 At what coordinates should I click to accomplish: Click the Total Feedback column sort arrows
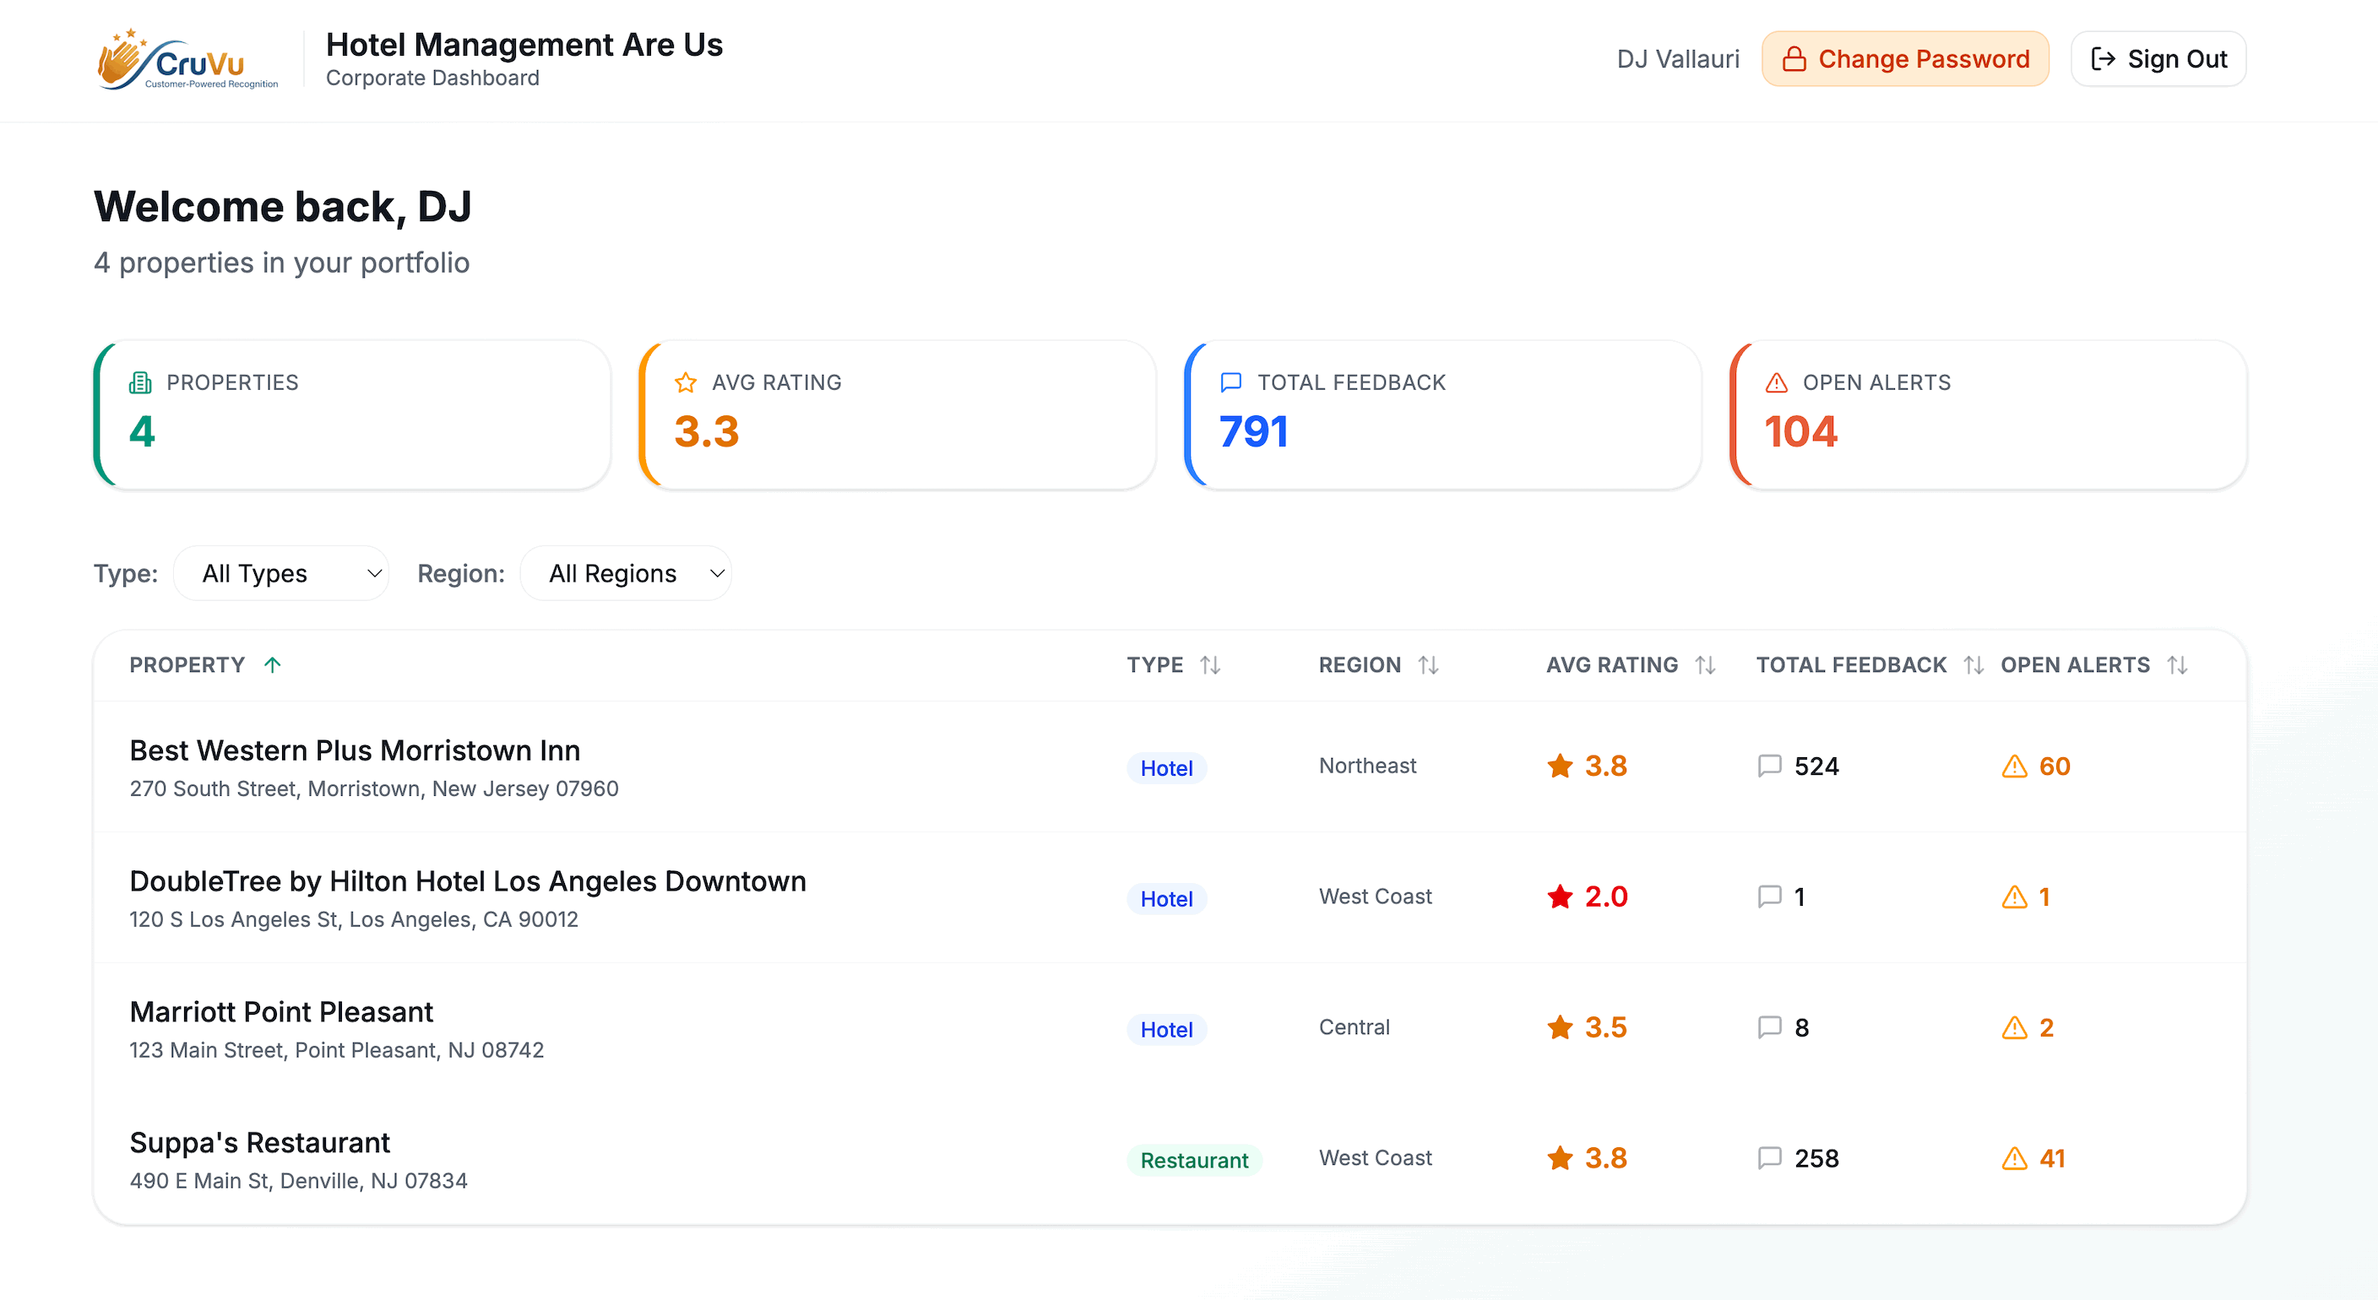click(x=1974, y=664)
